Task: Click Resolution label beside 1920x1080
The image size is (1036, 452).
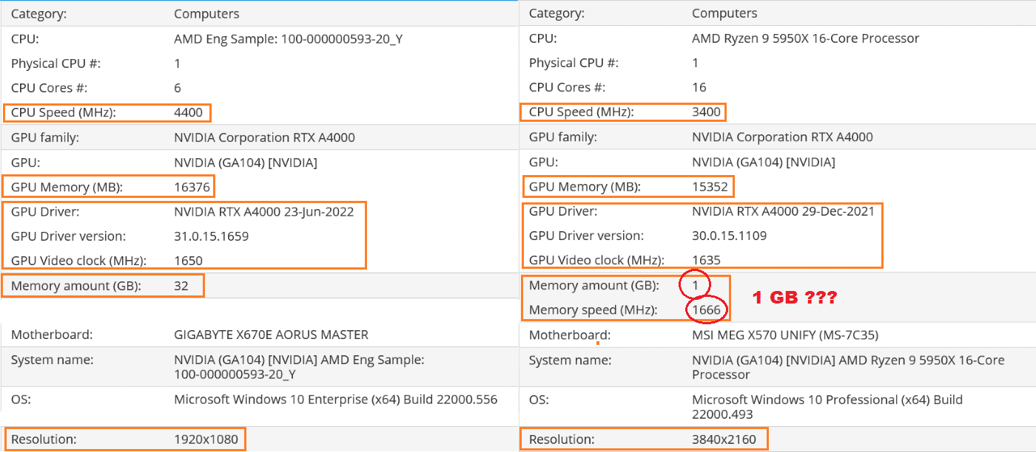Action: click(x=44, y=440)
